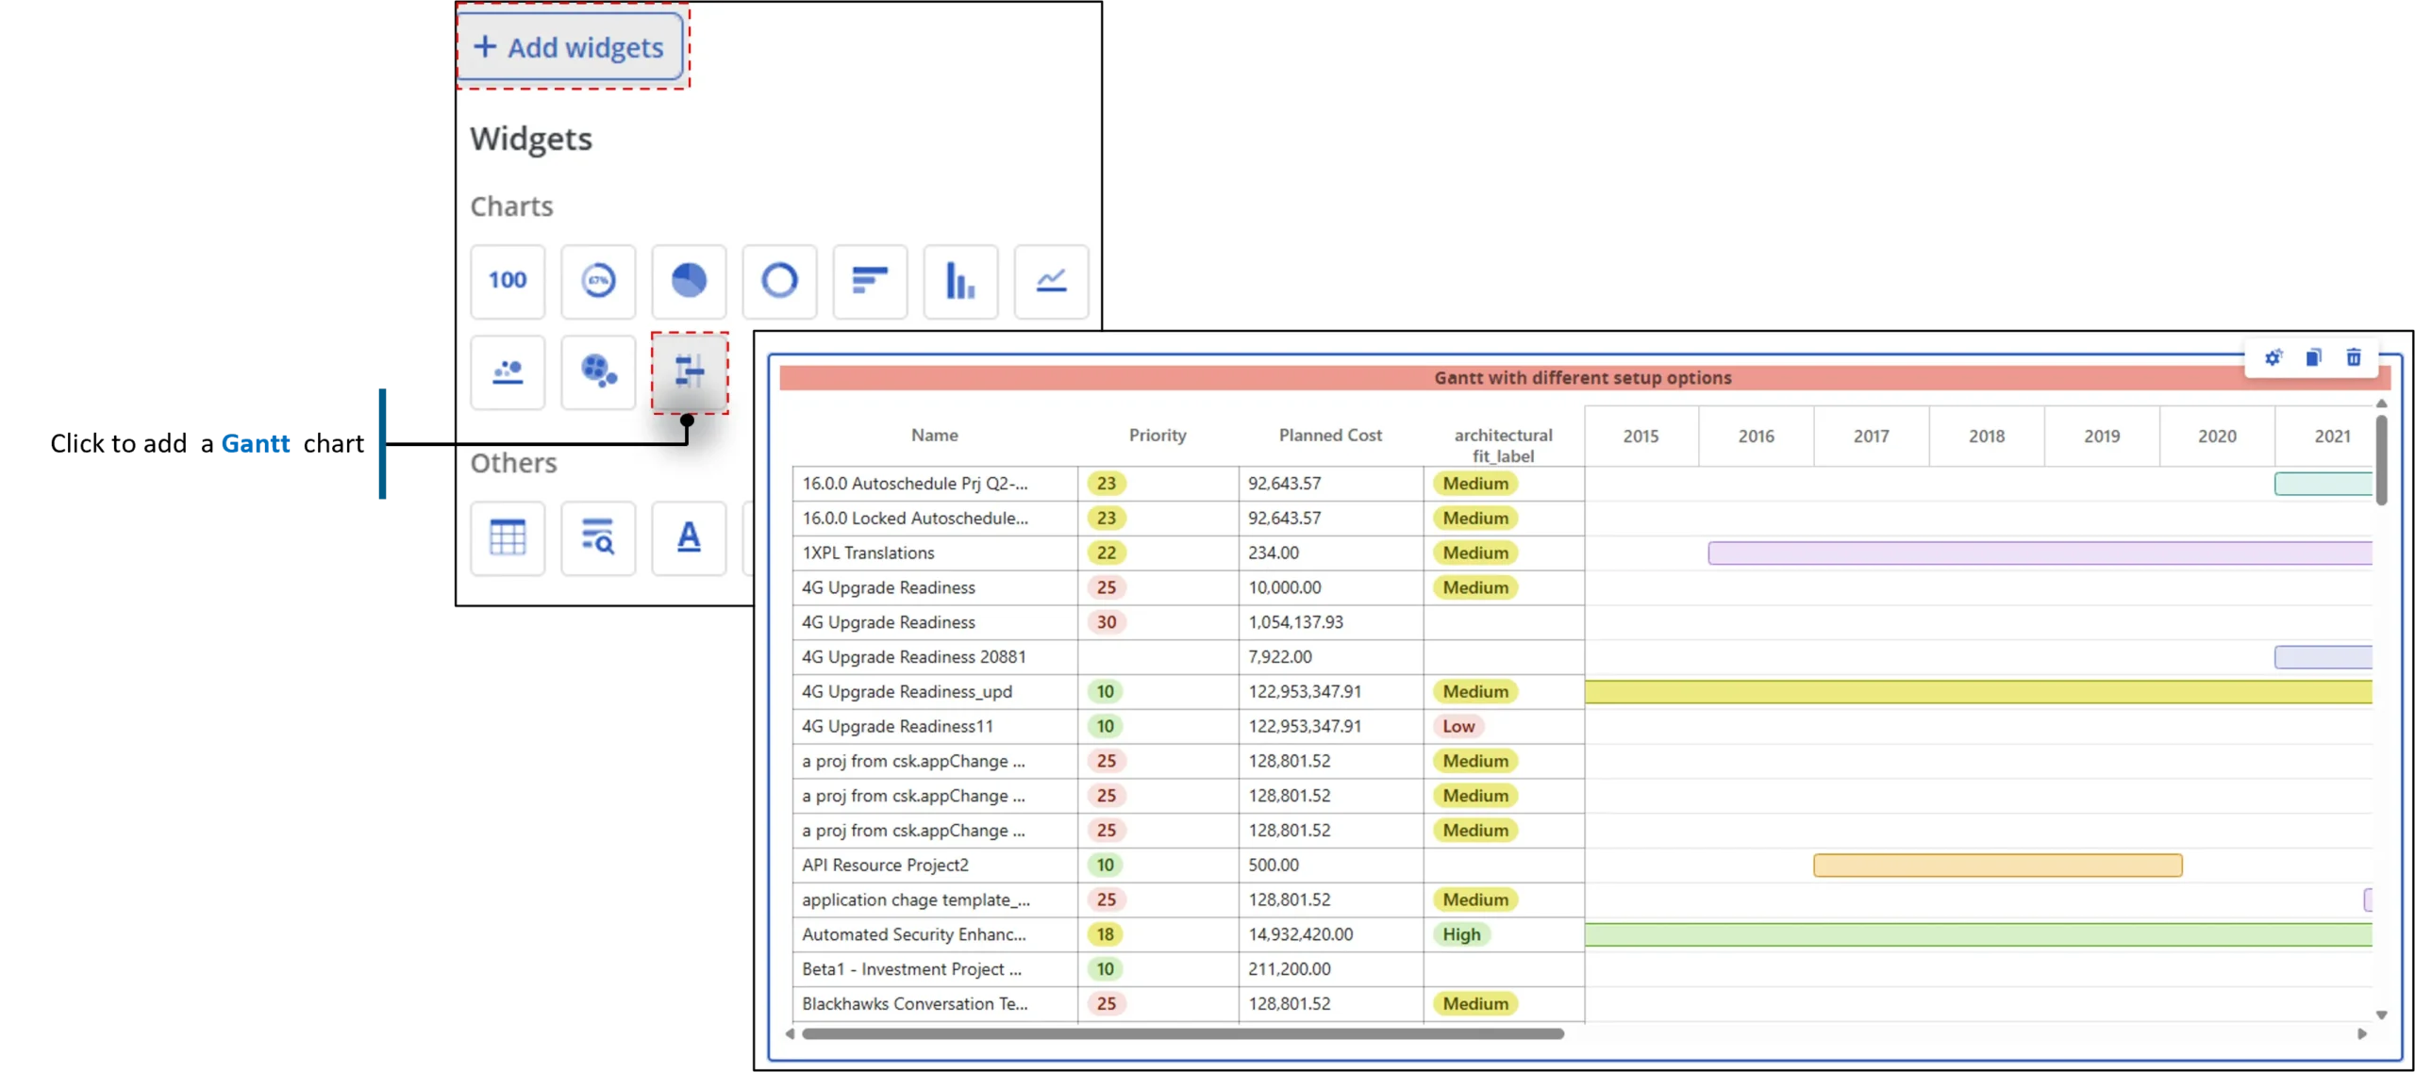Add a scatter plot chart widget
The width and height of the screenshot is (2415, 1072).
[508, 371]
